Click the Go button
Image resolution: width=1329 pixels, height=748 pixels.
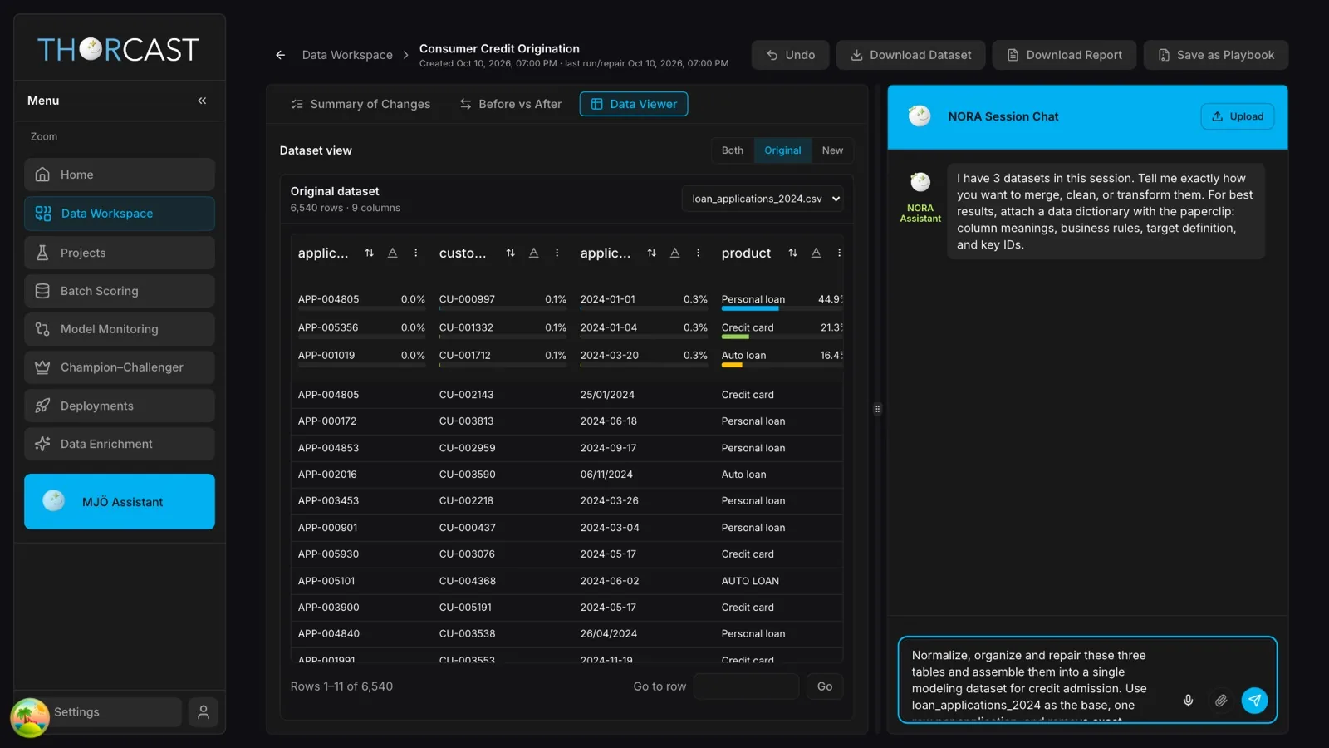point(825,686)
